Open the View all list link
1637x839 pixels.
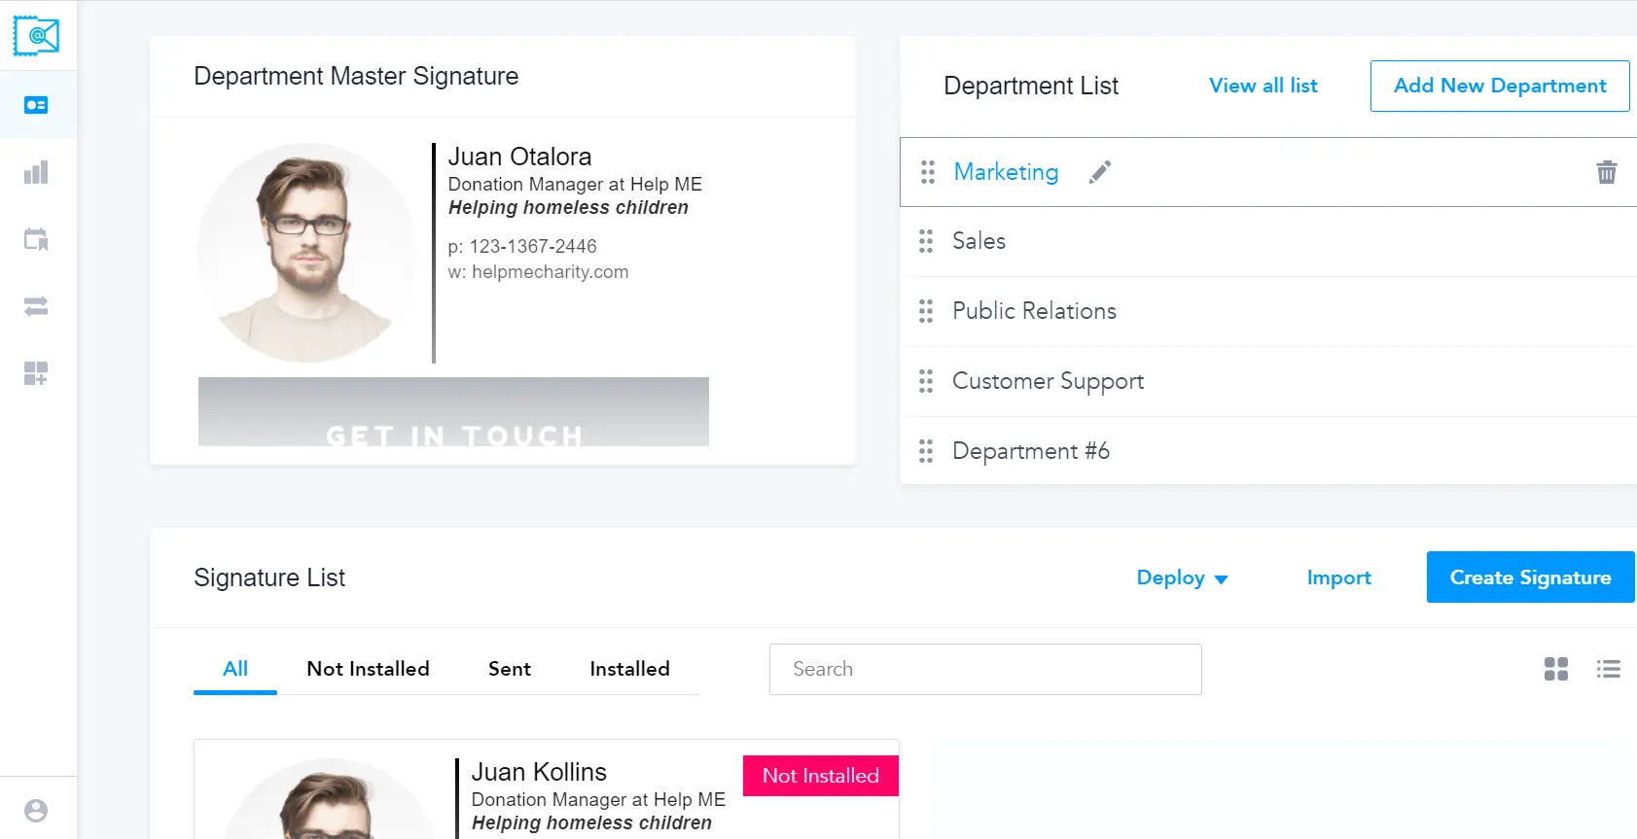[x=1263, y=86]
